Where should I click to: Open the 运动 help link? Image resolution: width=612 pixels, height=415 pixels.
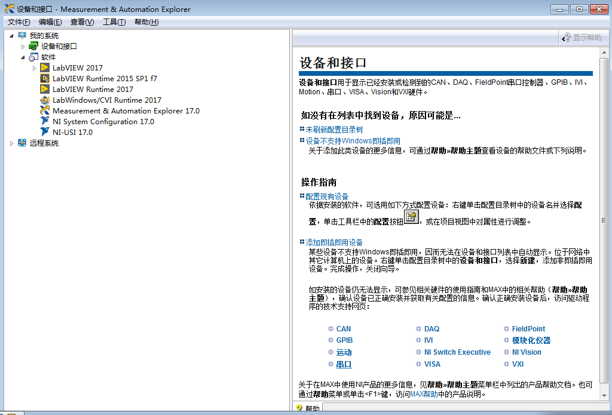click(344, 352)
